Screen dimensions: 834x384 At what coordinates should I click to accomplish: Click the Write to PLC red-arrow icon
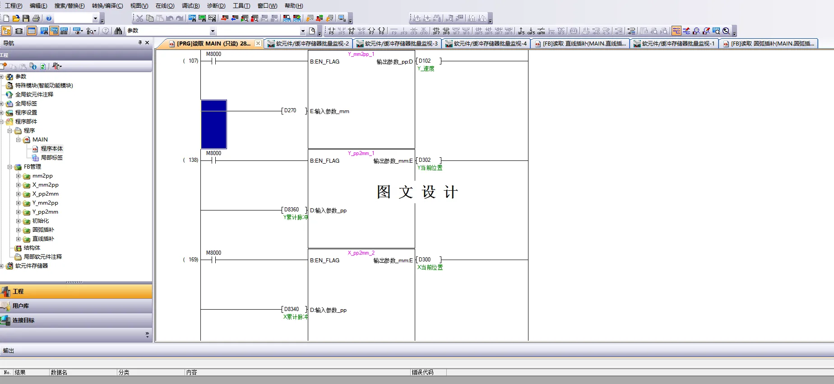pyautogui.click(x=225, y=18)
